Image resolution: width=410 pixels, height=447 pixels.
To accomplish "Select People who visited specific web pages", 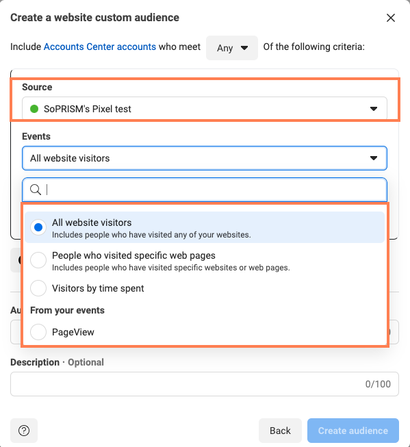I will 38,260.
